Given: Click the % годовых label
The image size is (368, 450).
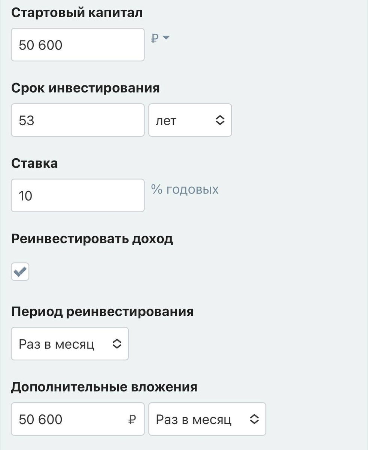Looking at the screenshot, I should 185,190.
